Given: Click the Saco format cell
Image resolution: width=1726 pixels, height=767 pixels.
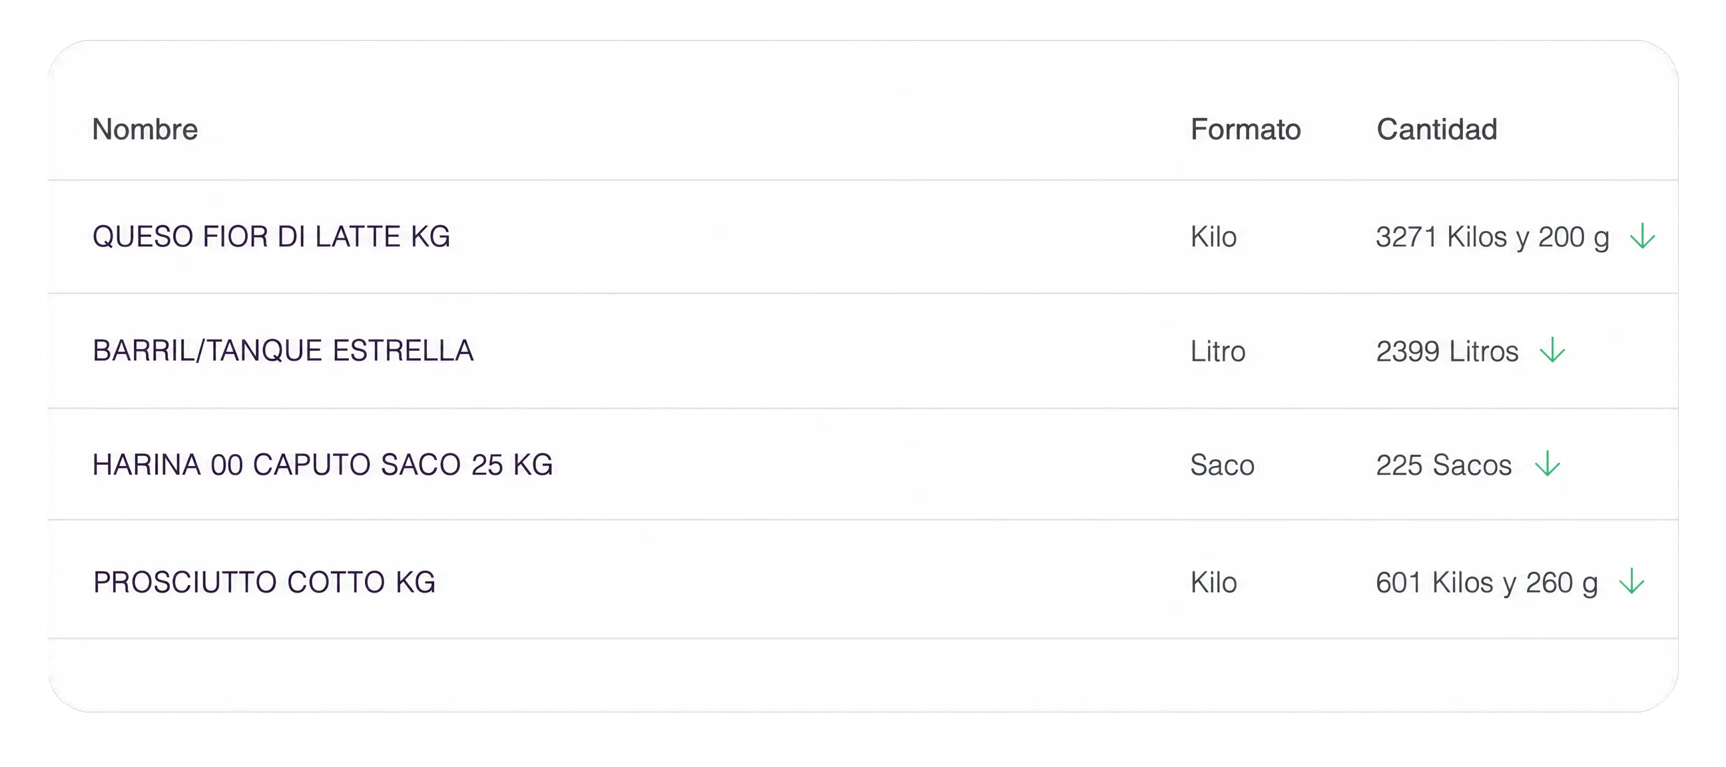Looking at the screenshot, I should point(1222,465).
